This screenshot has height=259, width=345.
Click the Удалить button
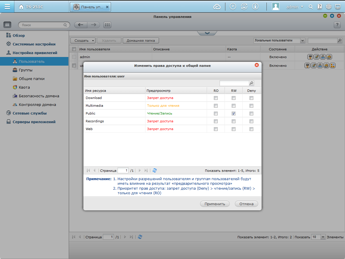(x=109, y=41)
